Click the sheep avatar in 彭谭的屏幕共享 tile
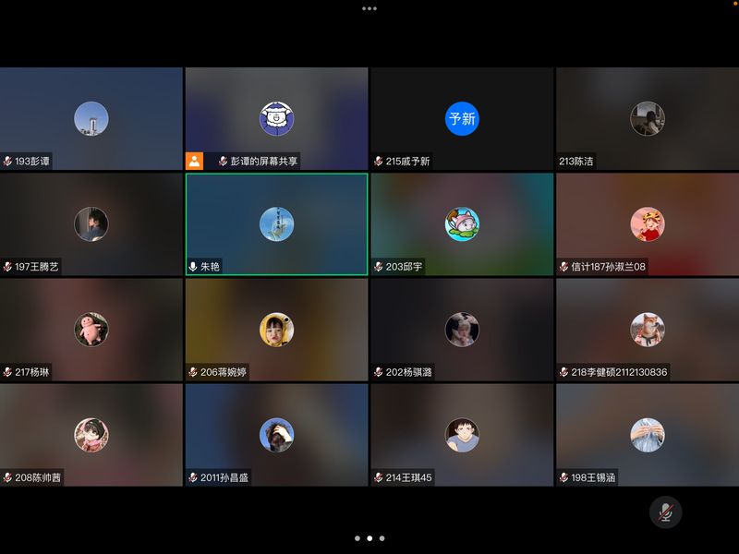The height and width of the screenshot is (554, 739). click(276, 118)
